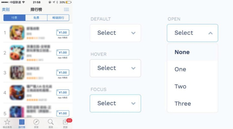
Task: Expand the DEFAULT Select dropdown
Action: click(x=115, y=33)
